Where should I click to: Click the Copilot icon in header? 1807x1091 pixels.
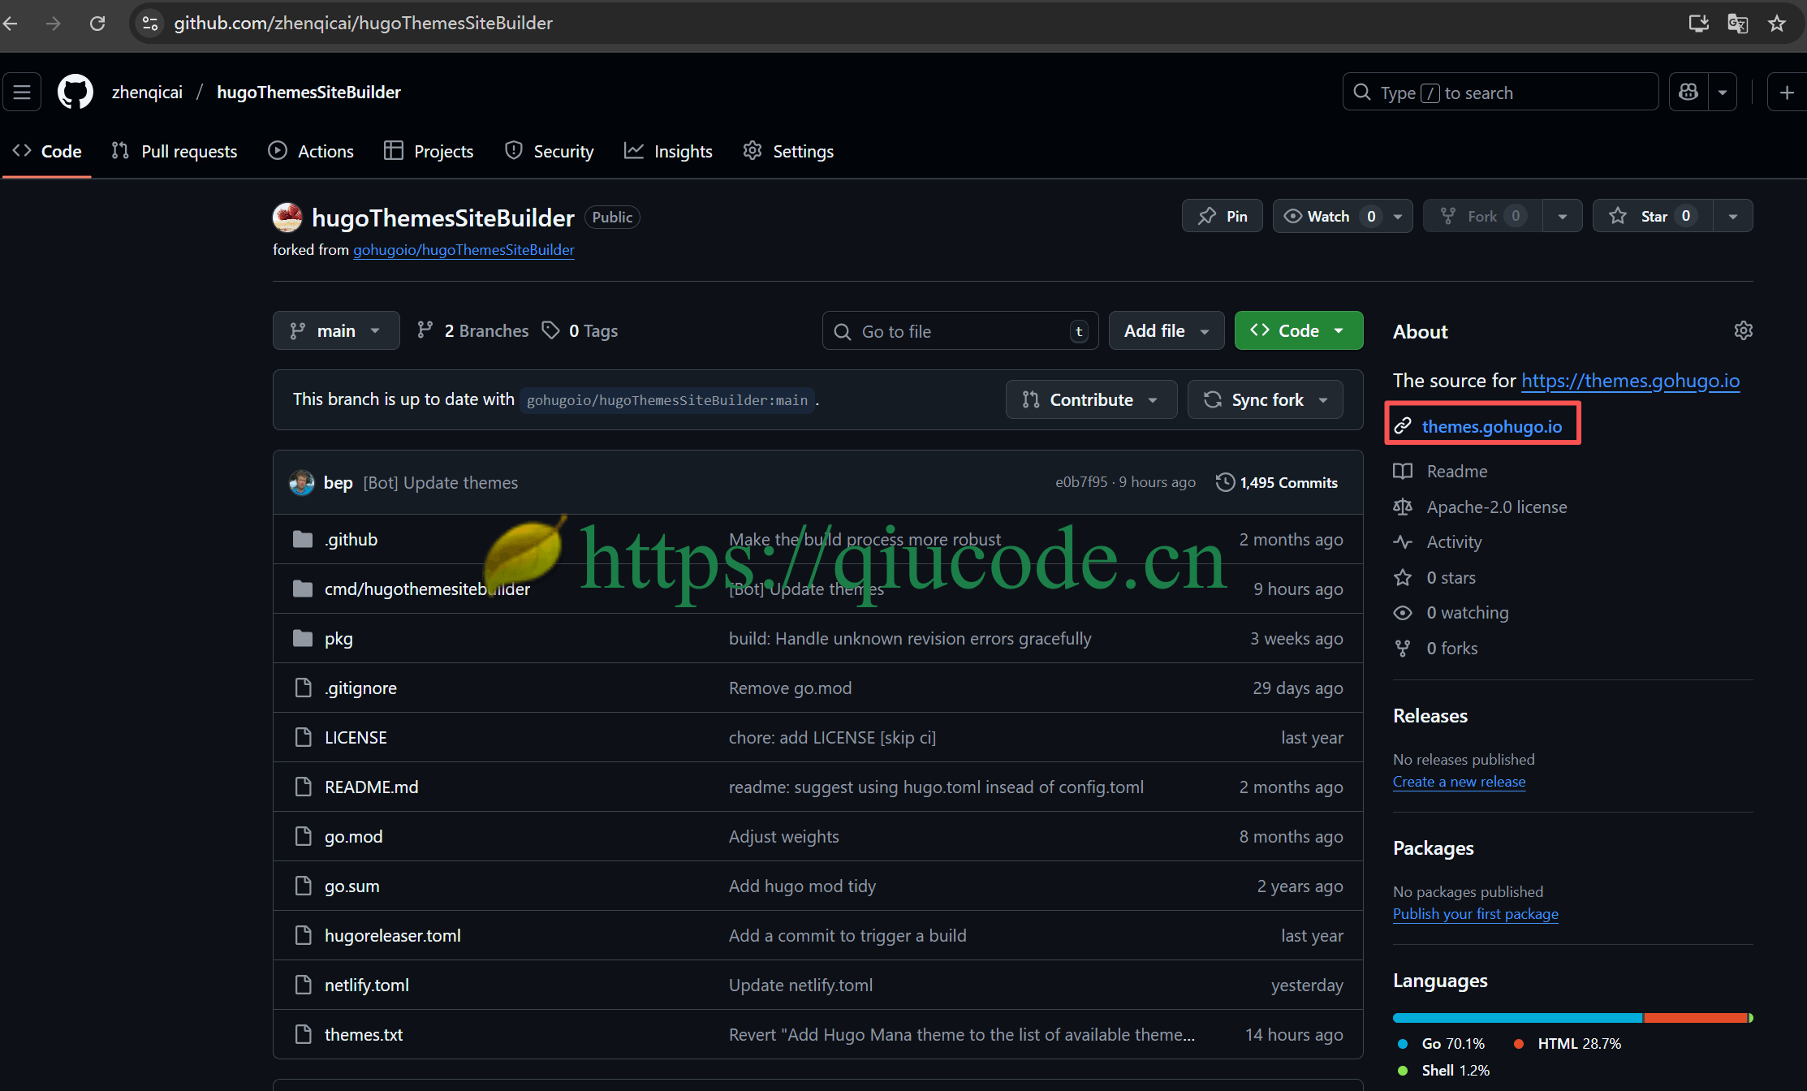click(x=1688, y=92)
